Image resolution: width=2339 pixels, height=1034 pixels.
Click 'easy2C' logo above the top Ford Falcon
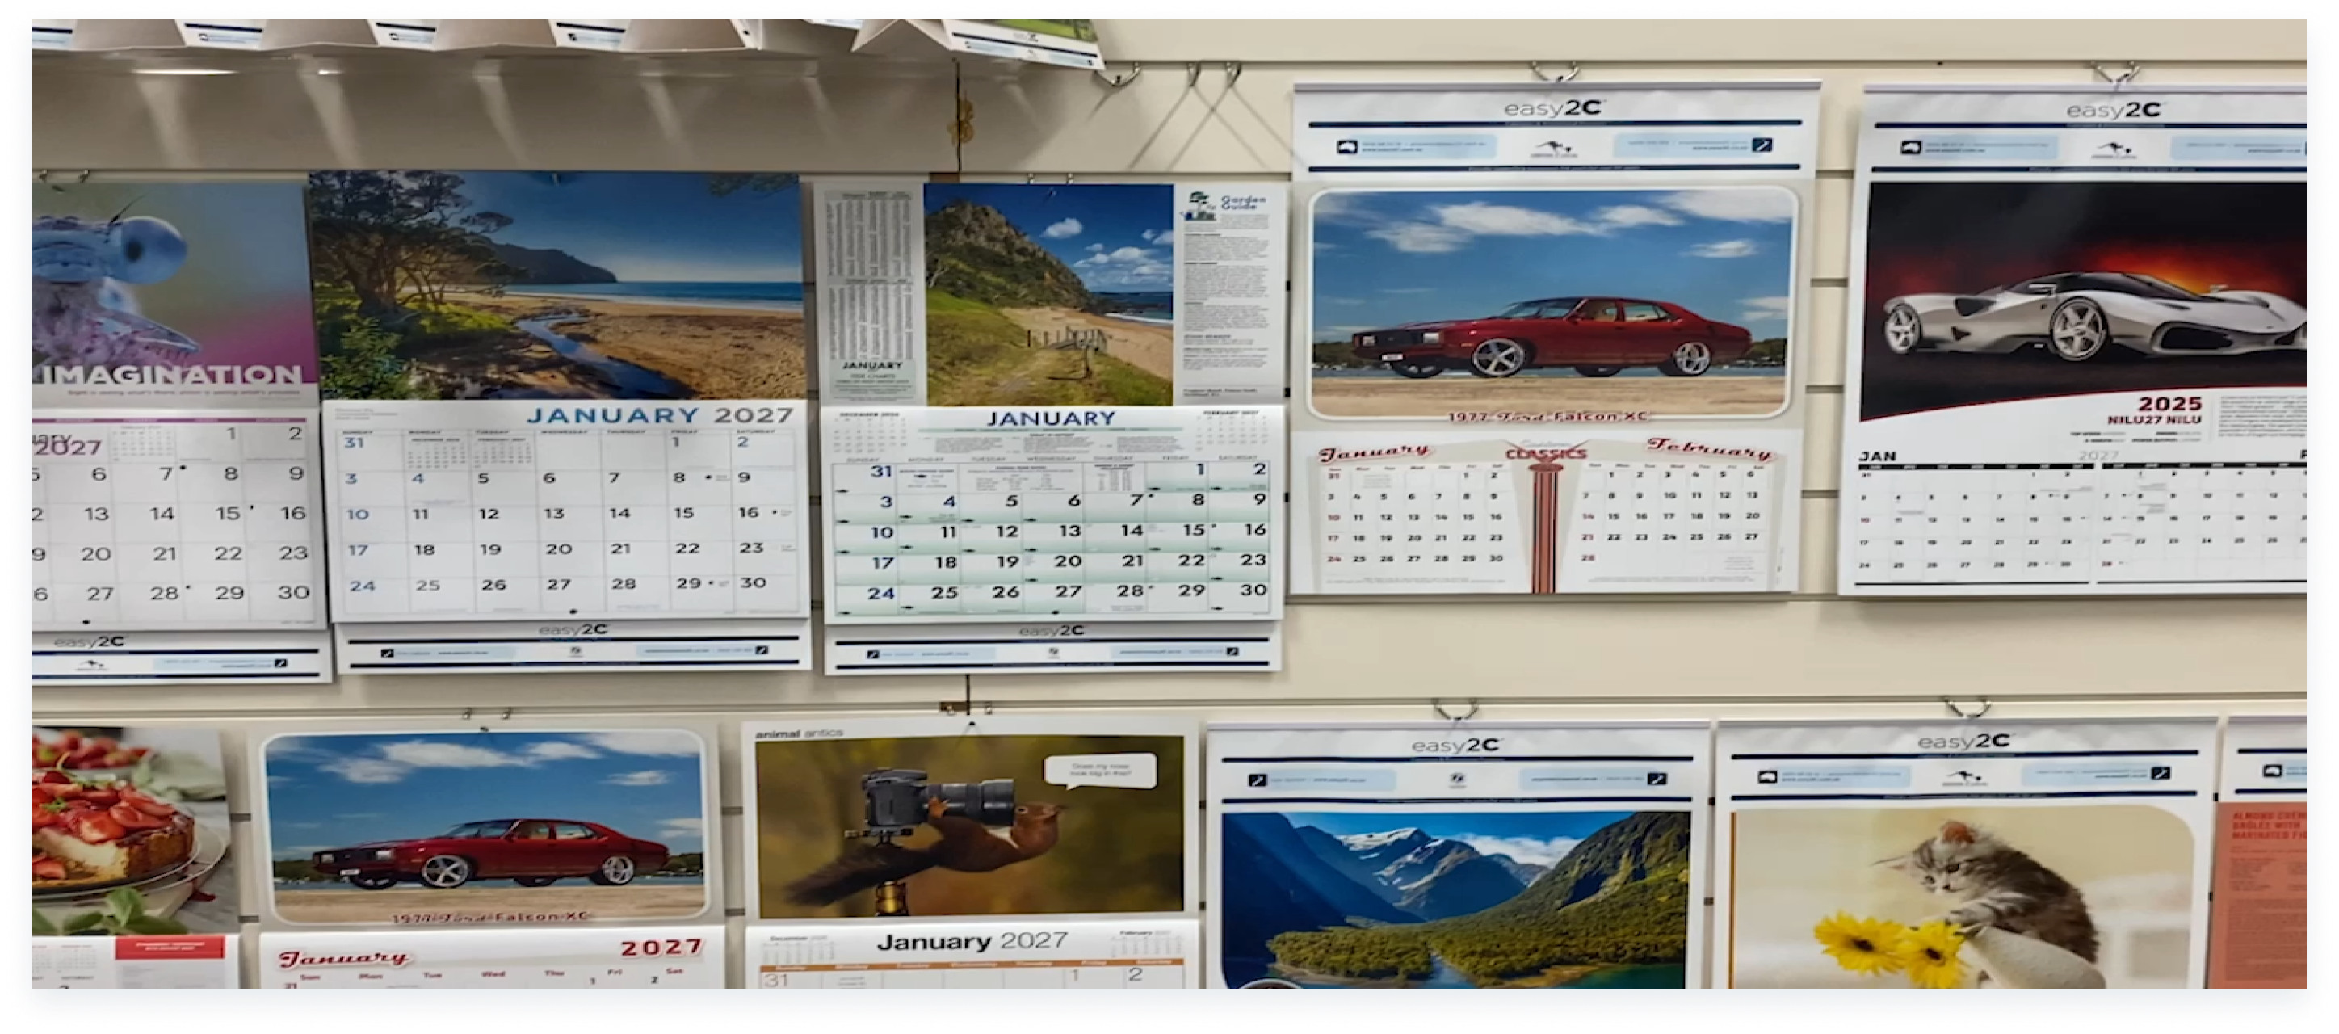(1554, 109)
